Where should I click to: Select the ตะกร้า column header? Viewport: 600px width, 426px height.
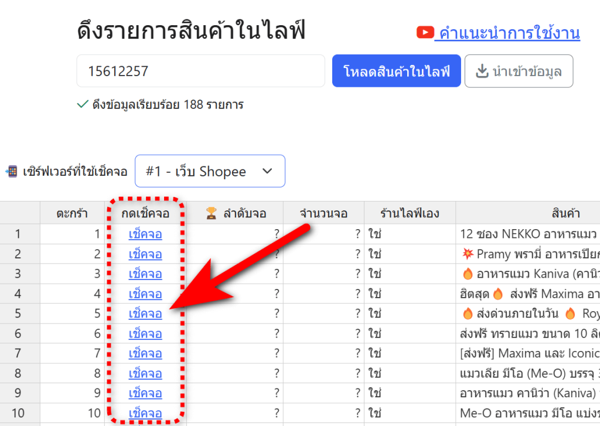[x=72, y=213]
